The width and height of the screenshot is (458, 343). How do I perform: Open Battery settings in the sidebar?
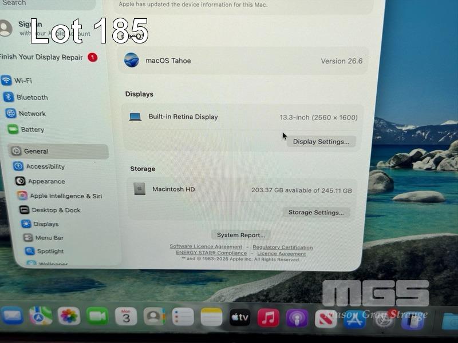(x=26, y=130)
